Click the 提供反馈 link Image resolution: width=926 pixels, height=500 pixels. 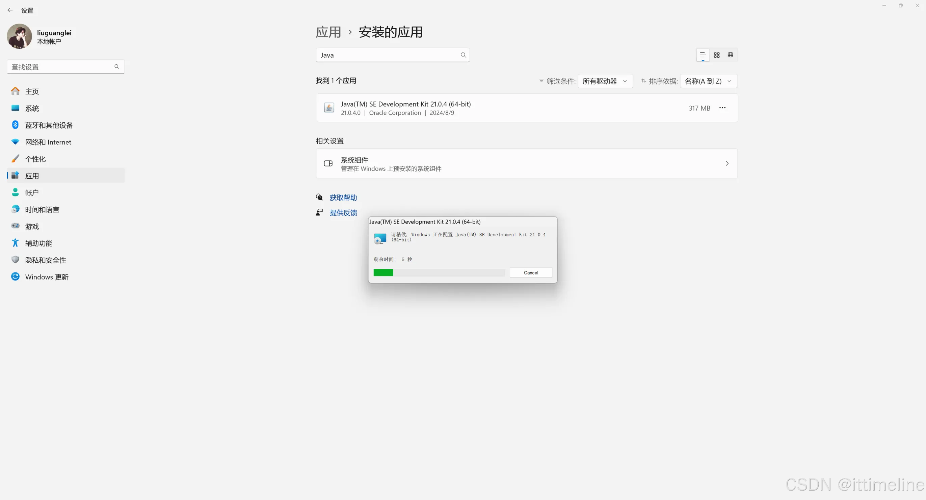tap(343, 212)
